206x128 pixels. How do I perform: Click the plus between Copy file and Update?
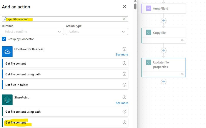click(x=164, y=50)
